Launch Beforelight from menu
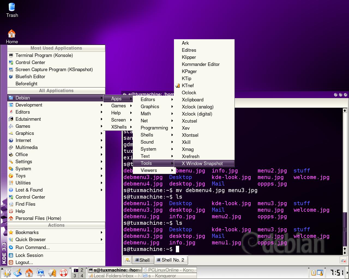349x279 pixels. 56,84
